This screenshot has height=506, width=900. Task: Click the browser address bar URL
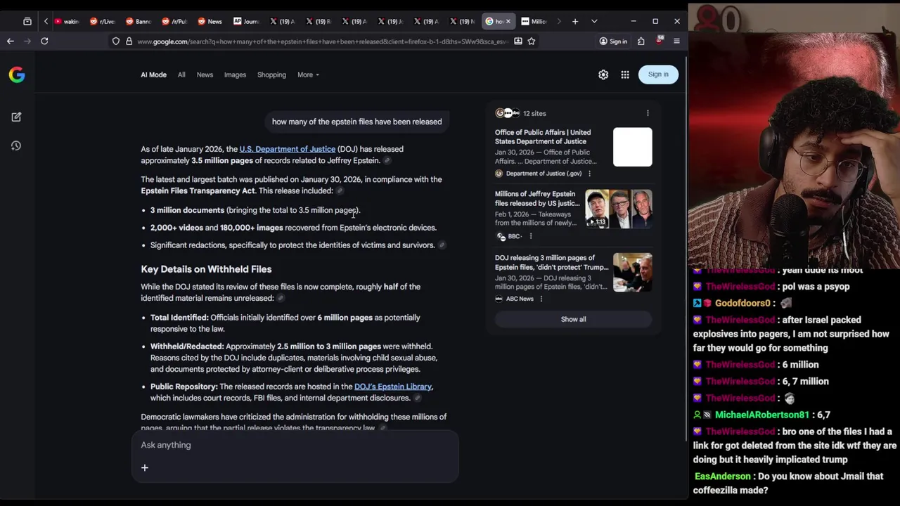[x=321, y=41]
